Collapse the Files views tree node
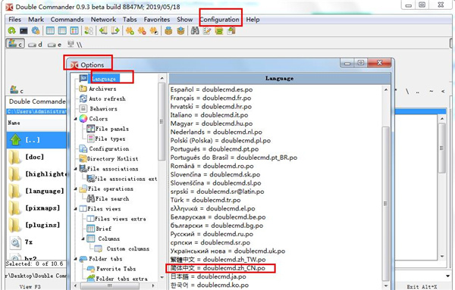Viewport: 455px width, 290px height. point(76,209)
